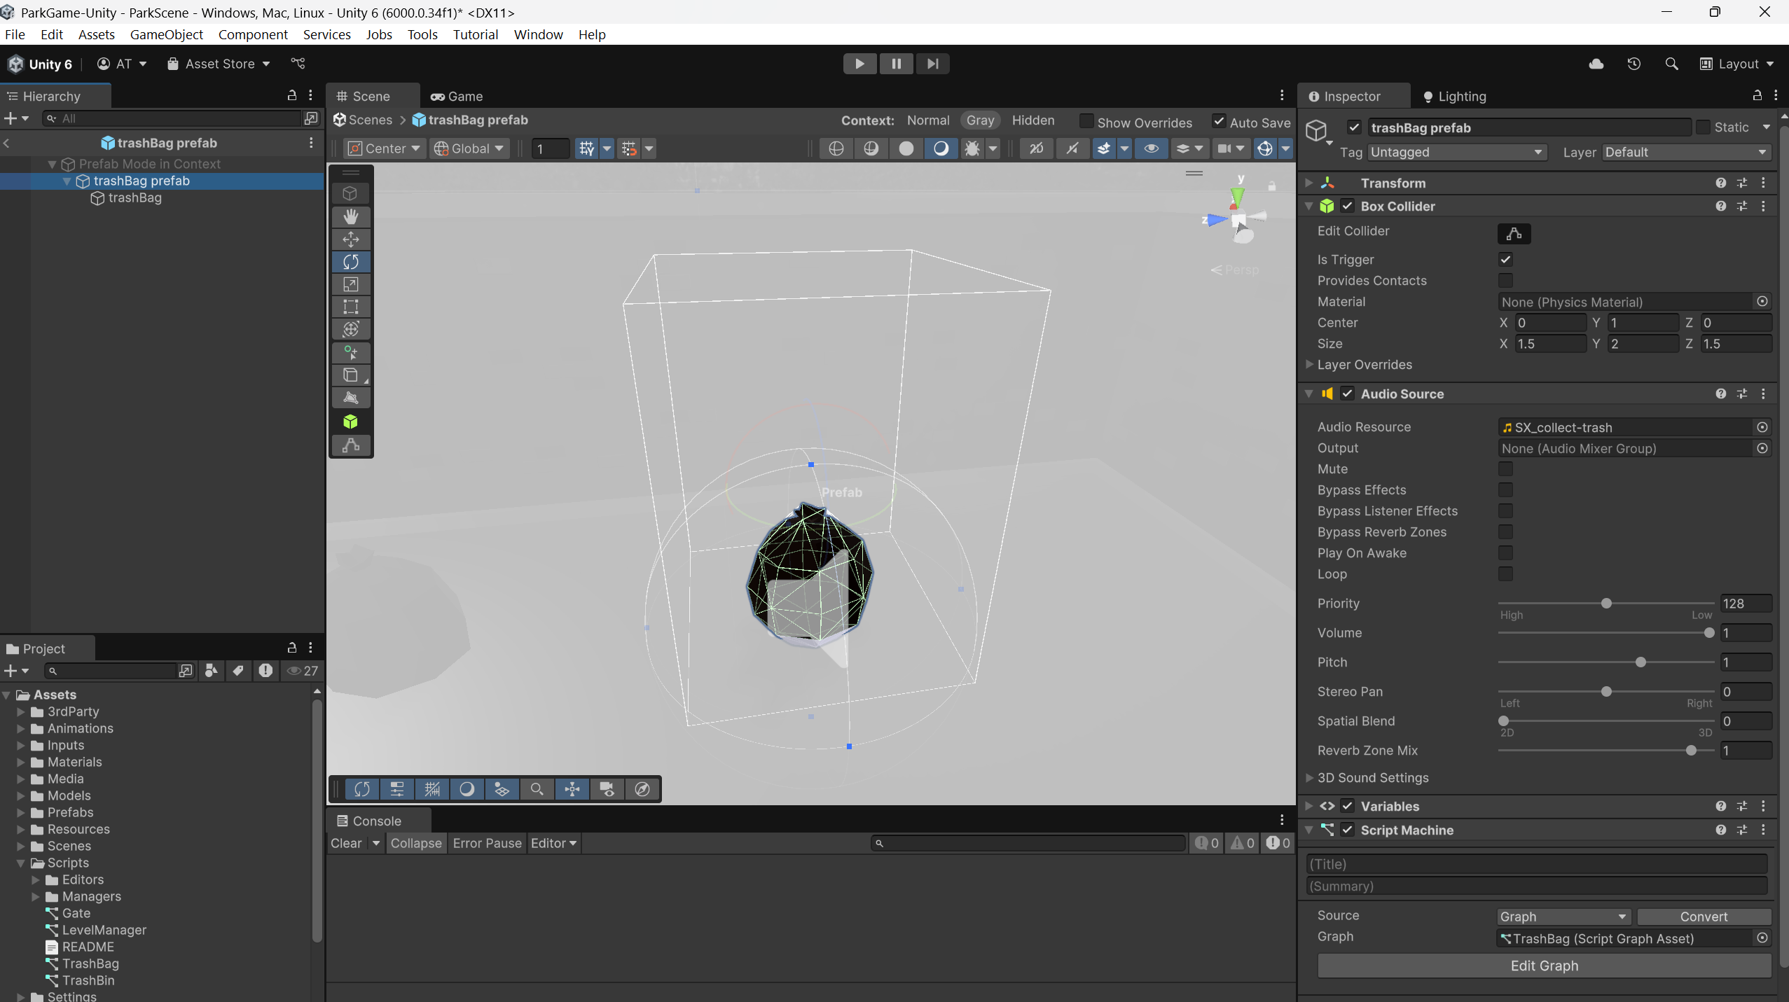This screenshot has width=1789, height=1002.
Task: Set context to Hidden
Action: tap(1032, 120)
